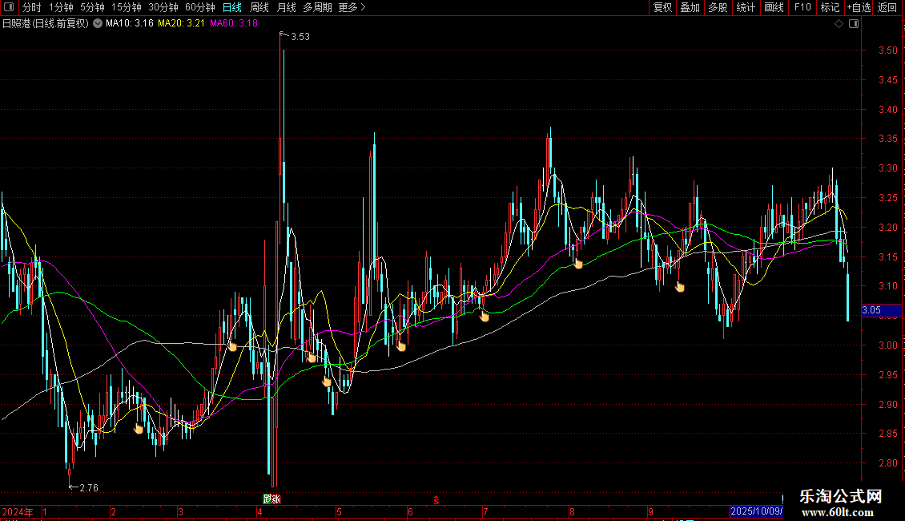Click the blue 3.05 current price tag
Image resolution: width=905 pixels, height=521 pixels.
(x=881, y=310)
